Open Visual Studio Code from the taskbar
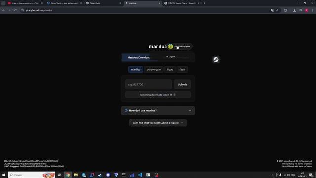The height and width of the screenshot is (178, 316). (140, 175)
